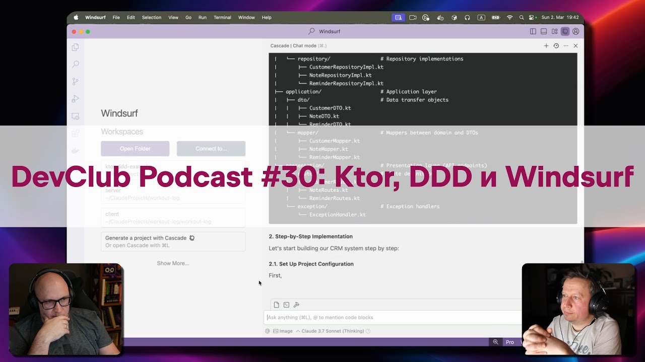
Task: Click the headphones icon in menu bar
Action: (467, 17)
